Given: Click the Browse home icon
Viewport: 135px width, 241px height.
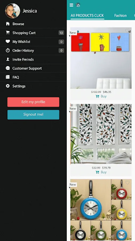Looking at the screenshot, I should (8, 24).
